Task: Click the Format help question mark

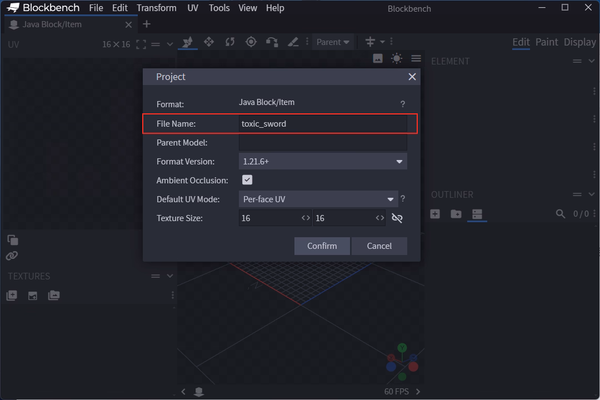Action: [x=403, y=104]
